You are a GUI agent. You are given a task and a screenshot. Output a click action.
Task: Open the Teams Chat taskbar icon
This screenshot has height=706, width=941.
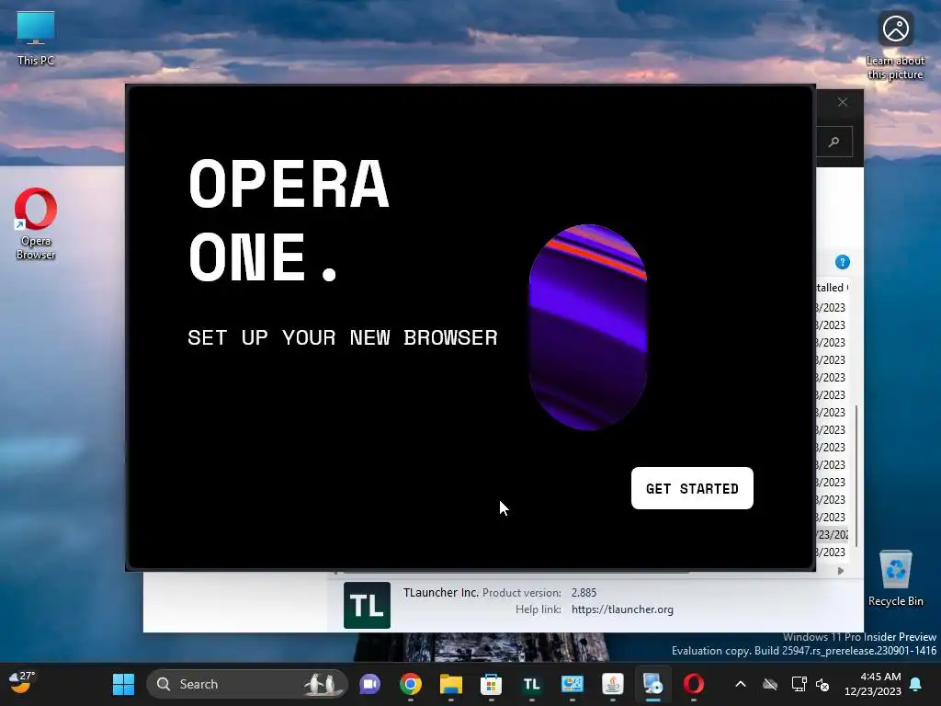point(370,684)
